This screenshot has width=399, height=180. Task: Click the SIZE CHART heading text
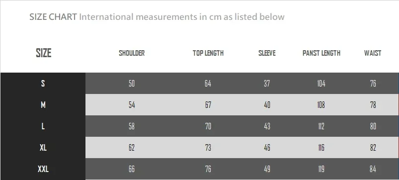pyautogui.click(x=53, y=17)
